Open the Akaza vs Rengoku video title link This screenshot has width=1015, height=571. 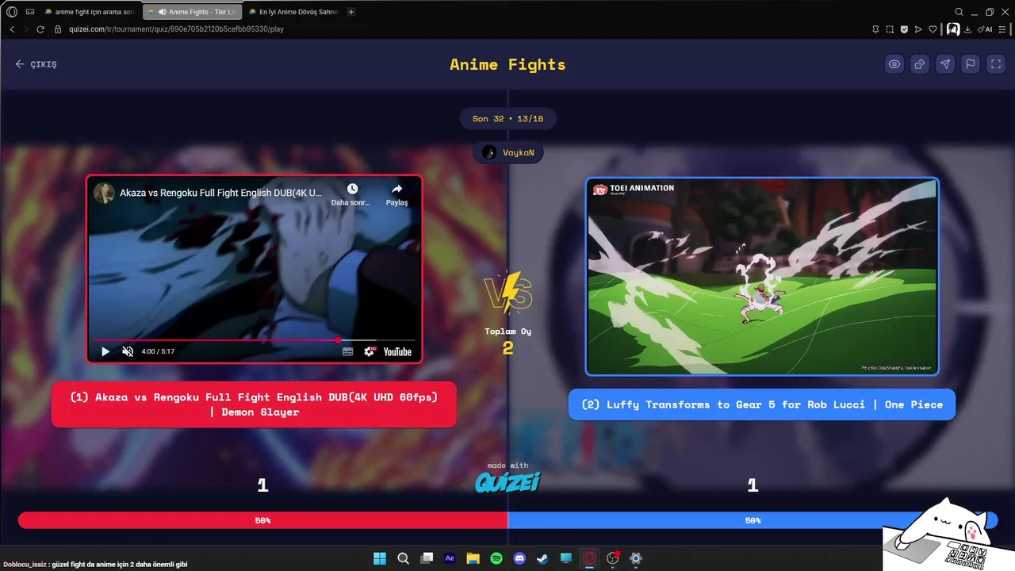(220, 193)
